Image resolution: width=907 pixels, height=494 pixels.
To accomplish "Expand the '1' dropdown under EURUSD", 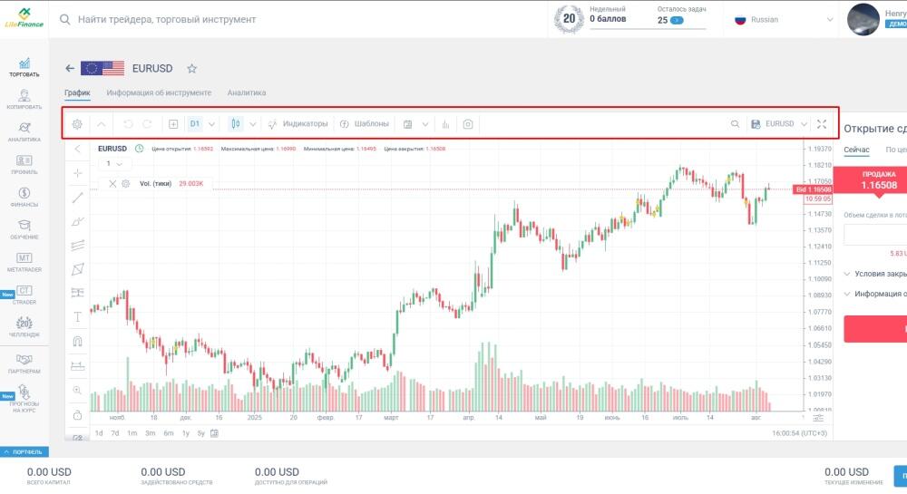I will [114, 164].
